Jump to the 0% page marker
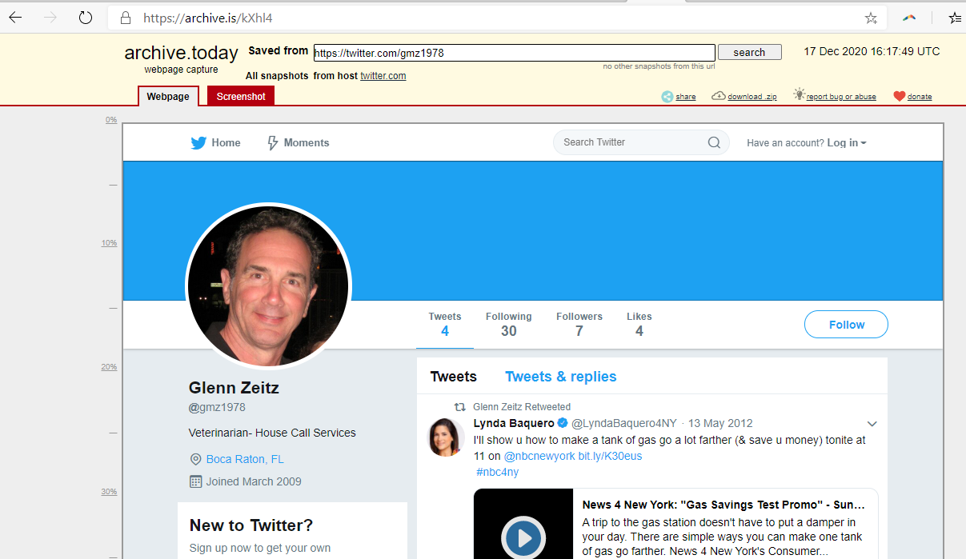966x559 pixels. pyautogui.click(x=111, y=120)
